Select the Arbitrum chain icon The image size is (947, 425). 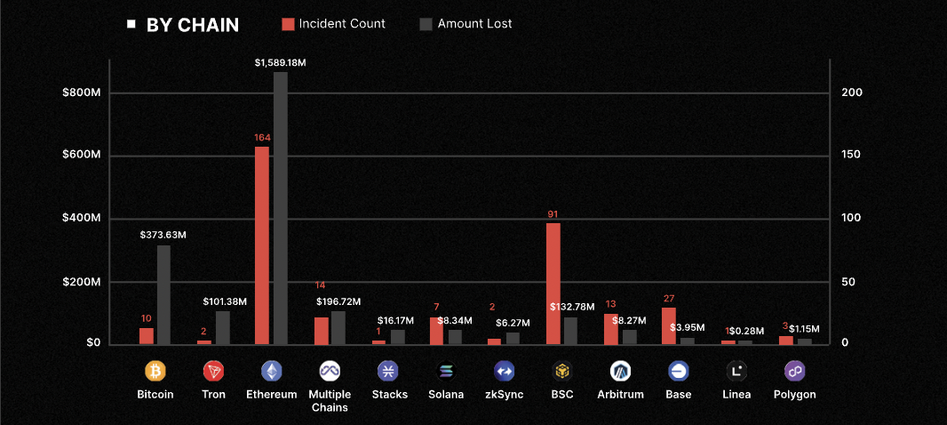pyautogui.click(x=620, y=370)
